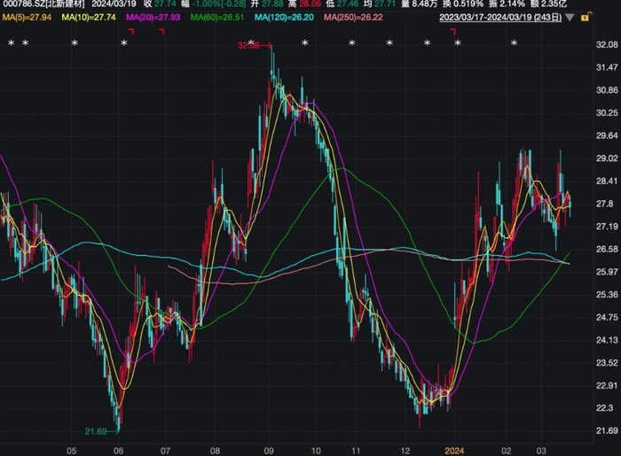Select the 09 month label on the time axis
The width and height of the screenshot is (621, 456).
point(269,449)
